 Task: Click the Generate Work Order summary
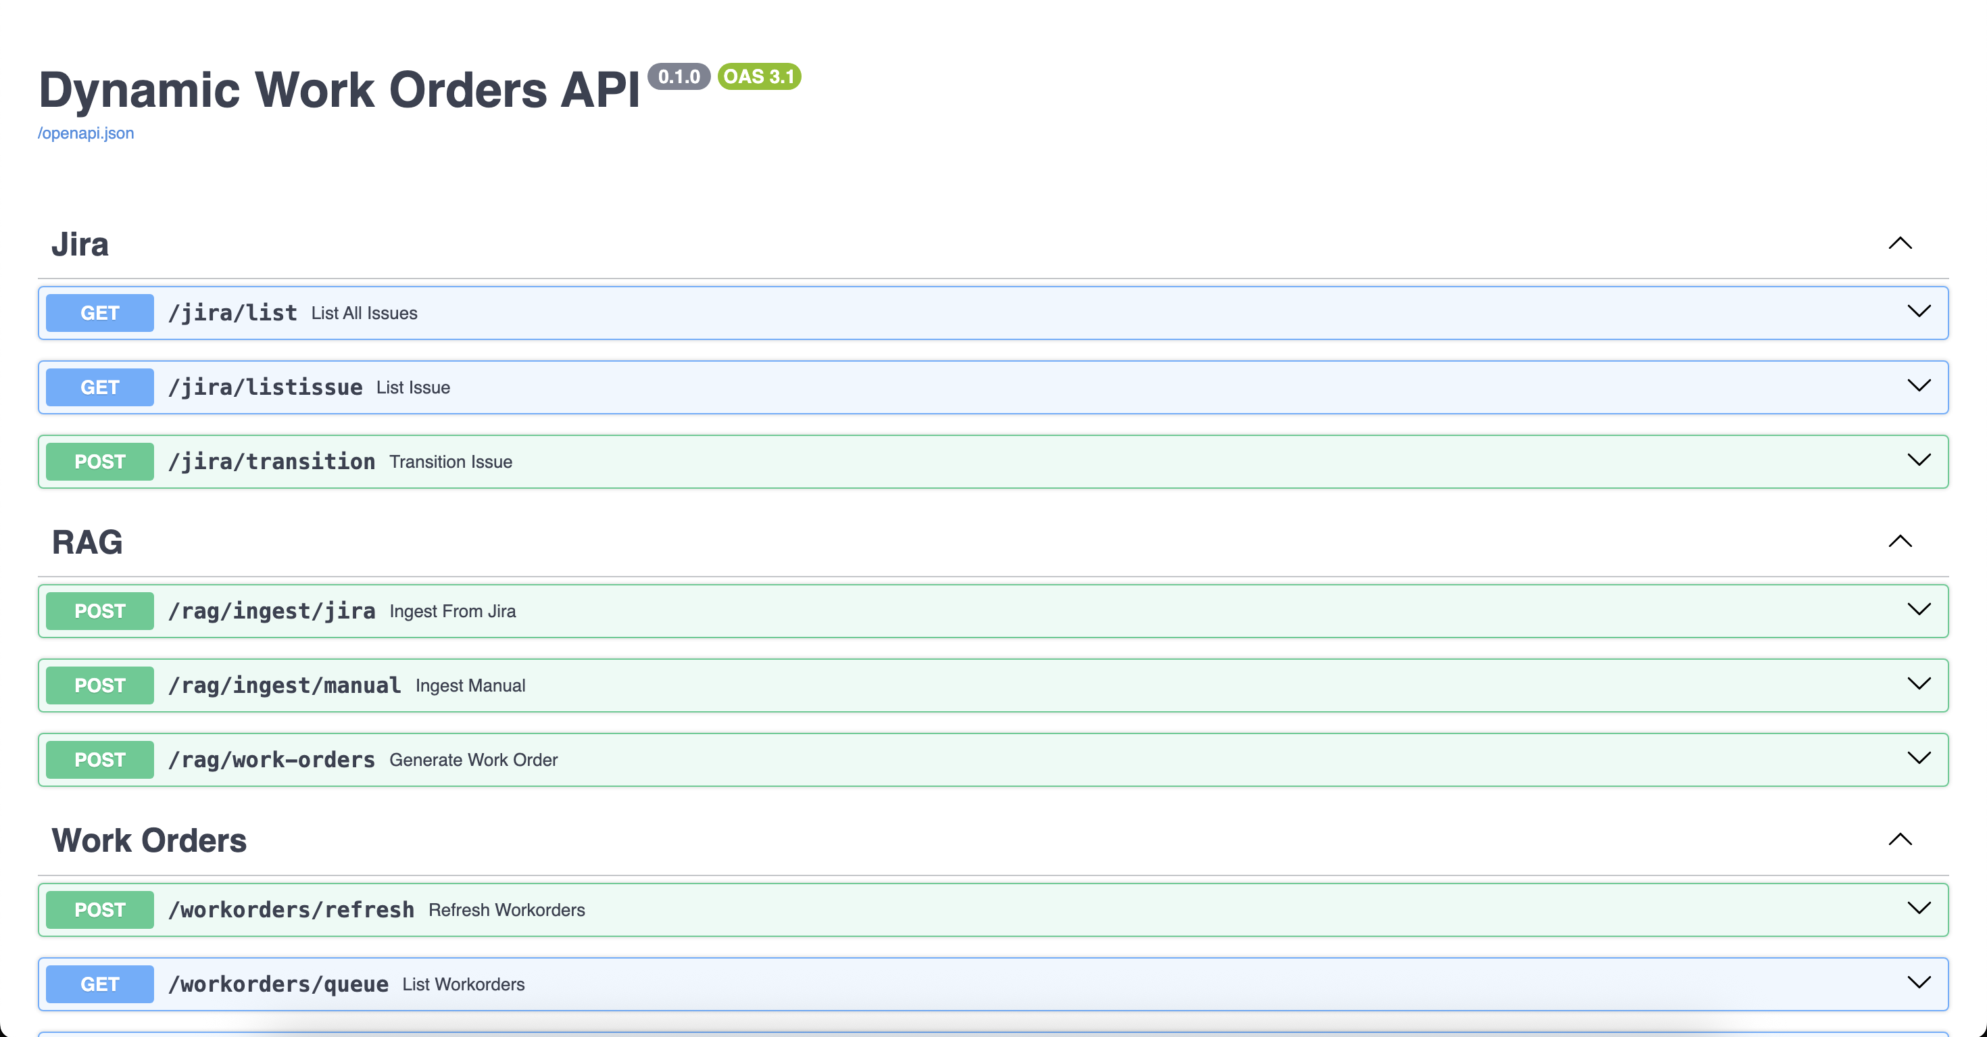coord(473,760)
